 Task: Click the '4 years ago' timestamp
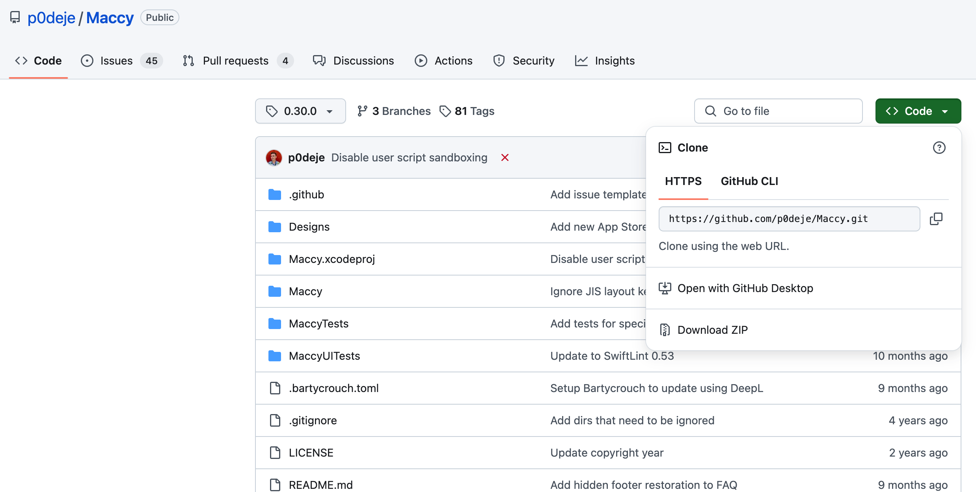pos(918,420)
